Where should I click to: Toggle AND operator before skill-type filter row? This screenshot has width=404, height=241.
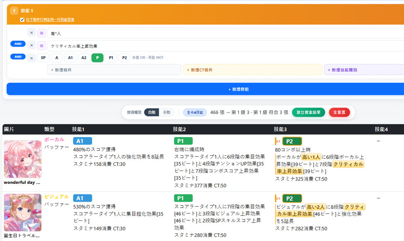tap(18, 57)
